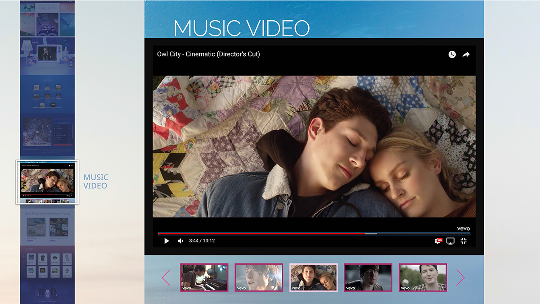Show next videos with right pink arrow
540x304 pixels.
click(460, 277)
